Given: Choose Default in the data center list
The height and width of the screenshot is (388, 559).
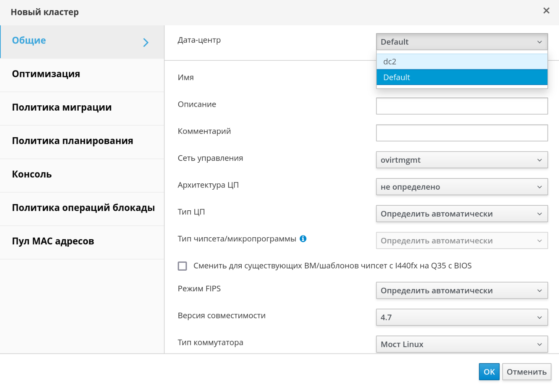Looking at the screenshot, I should 462,77.
